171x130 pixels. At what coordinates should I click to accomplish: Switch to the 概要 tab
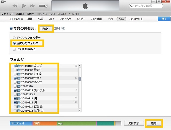(30, 19)
